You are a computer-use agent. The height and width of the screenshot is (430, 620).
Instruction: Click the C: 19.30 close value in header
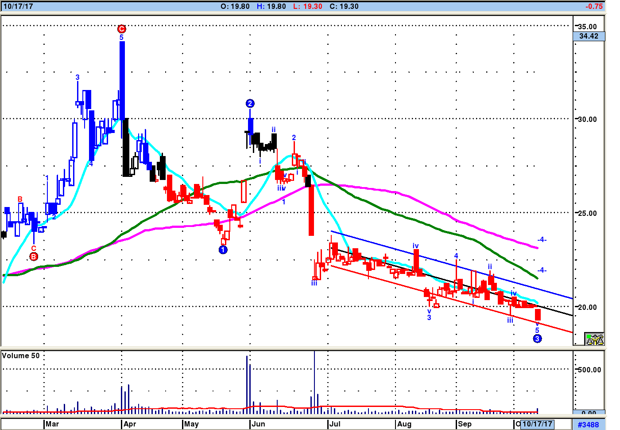pos(344,6)
